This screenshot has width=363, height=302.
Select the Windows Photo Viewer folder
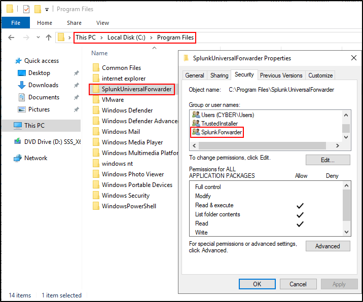click(133, 174)
